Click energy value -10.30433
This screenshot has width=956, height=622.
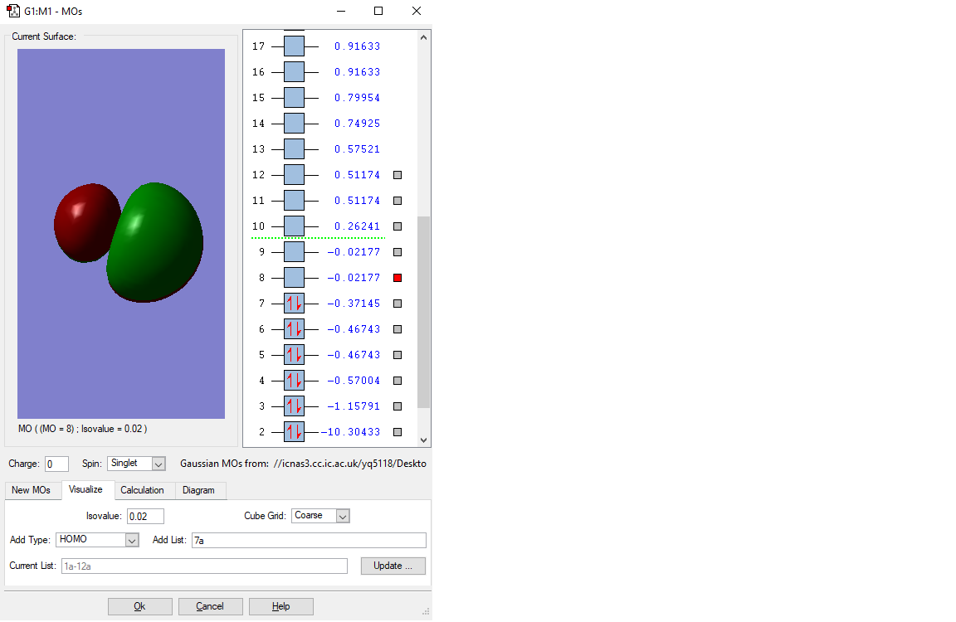350,432
